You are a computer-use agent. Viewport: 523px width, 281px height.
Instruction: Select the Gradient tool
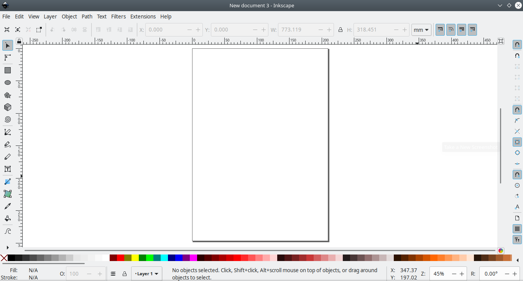pyautogui.click(x=7, y=182)
